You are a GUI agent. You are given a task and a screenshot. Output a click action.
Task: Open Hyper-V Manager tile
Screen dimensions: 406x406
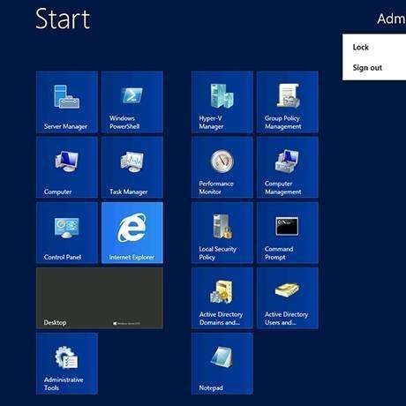[x=222, y=101]
